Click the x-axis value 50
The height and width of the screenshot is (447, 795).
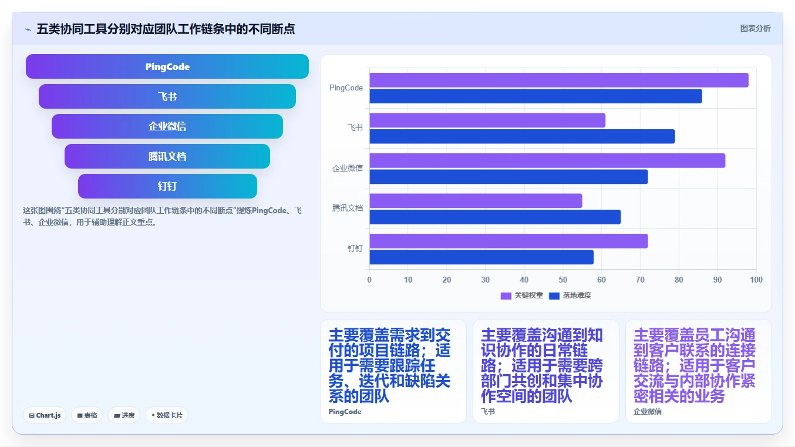(562, 280)
